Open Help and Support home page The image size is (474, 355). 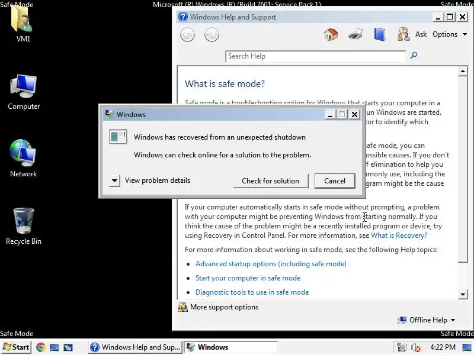point(331,34)
